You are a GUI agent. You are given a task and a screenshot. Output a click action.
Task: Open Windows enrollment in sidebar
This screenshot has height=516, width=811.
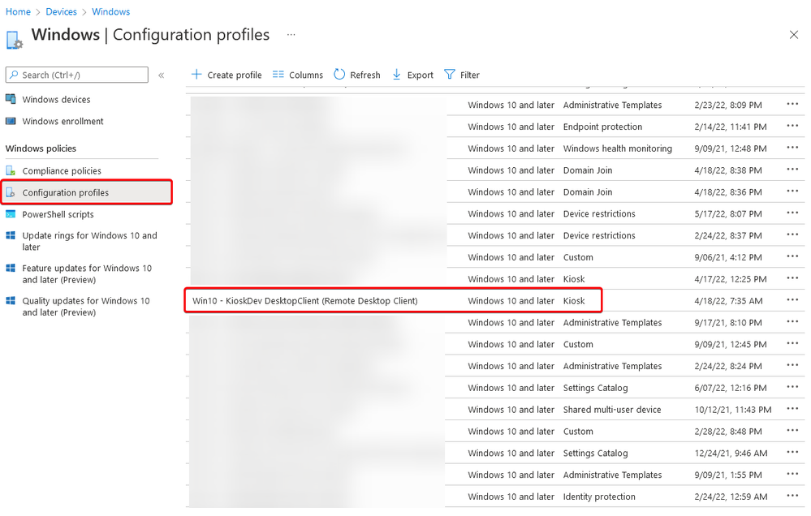[x=63, y=121]
